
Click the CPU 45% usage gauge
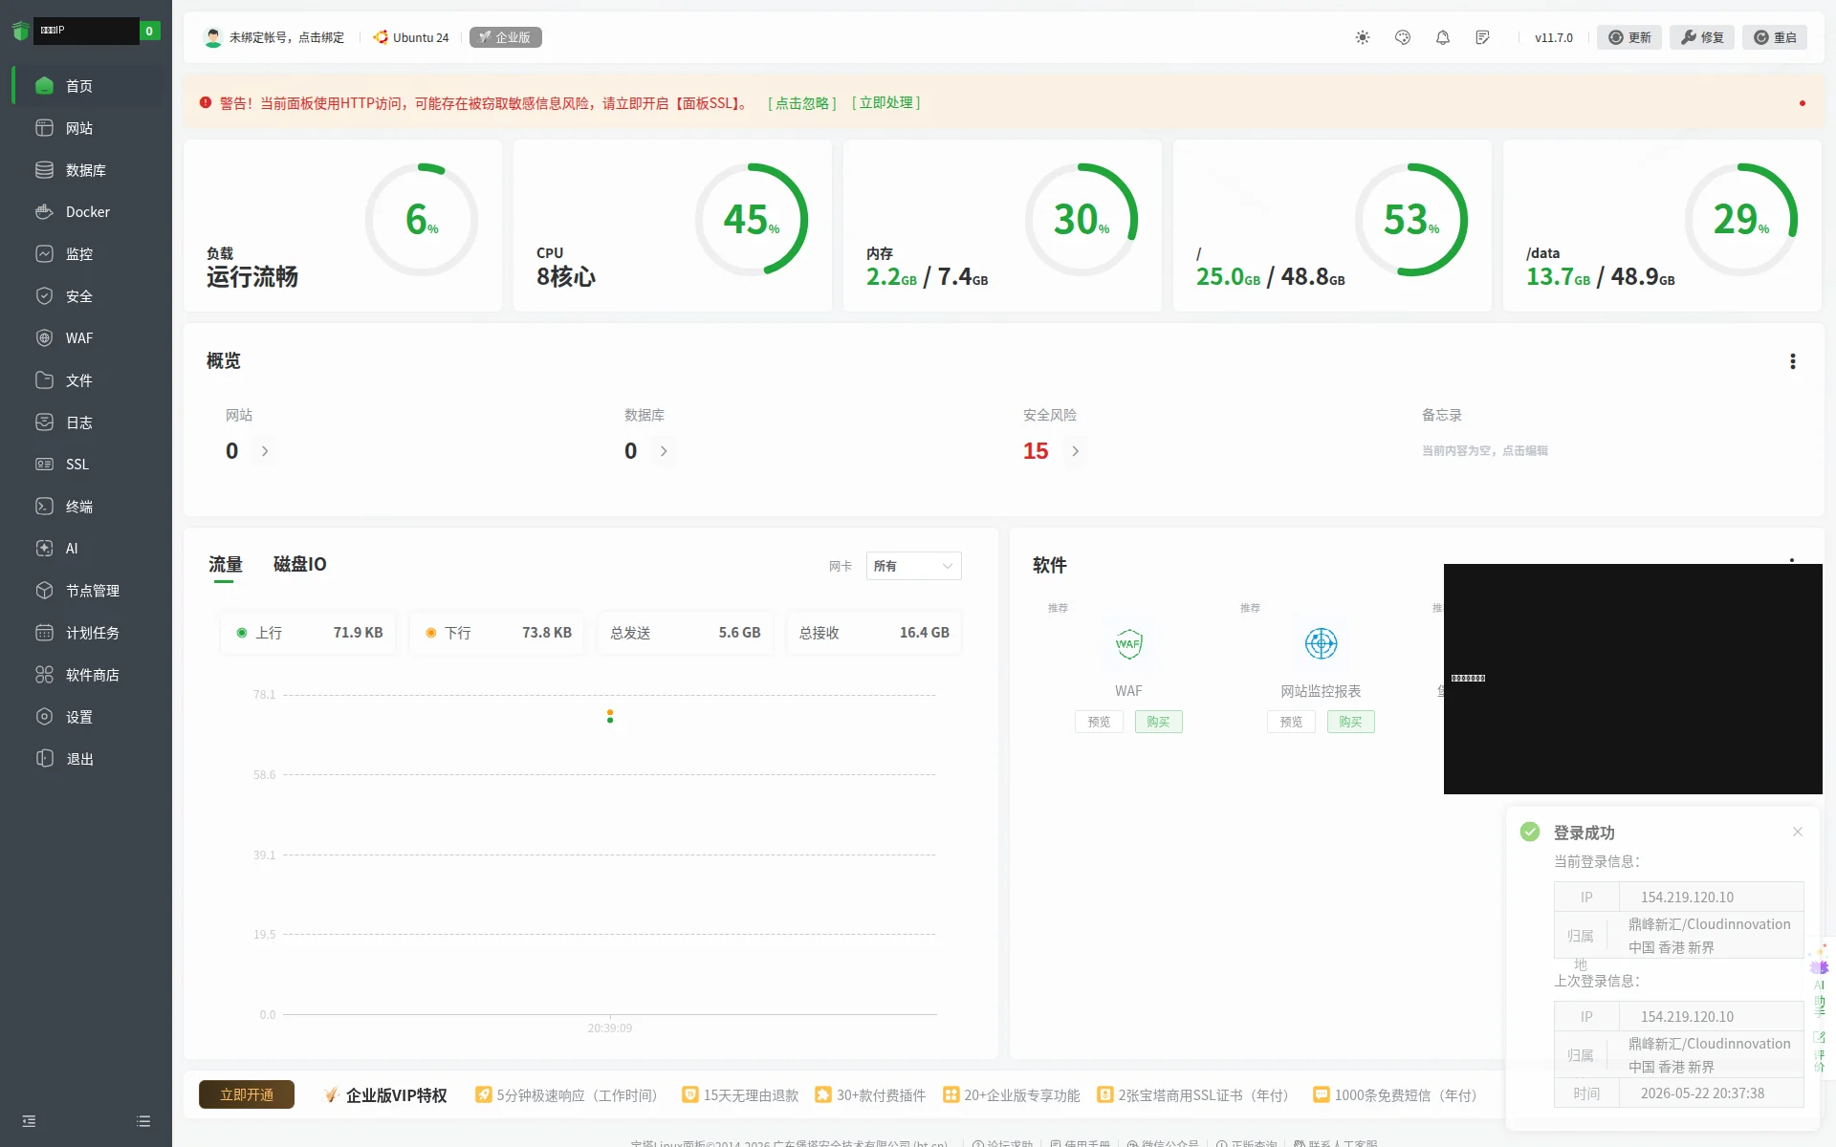751,220
